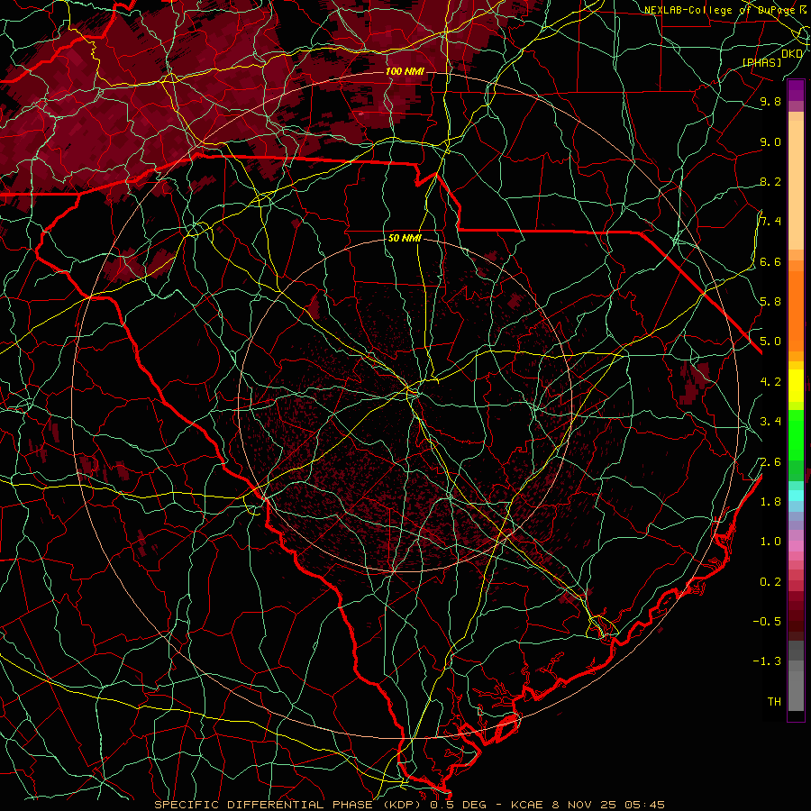
Task: Click the 1.8 value on color scale
Action: click(x=770, y=502)
